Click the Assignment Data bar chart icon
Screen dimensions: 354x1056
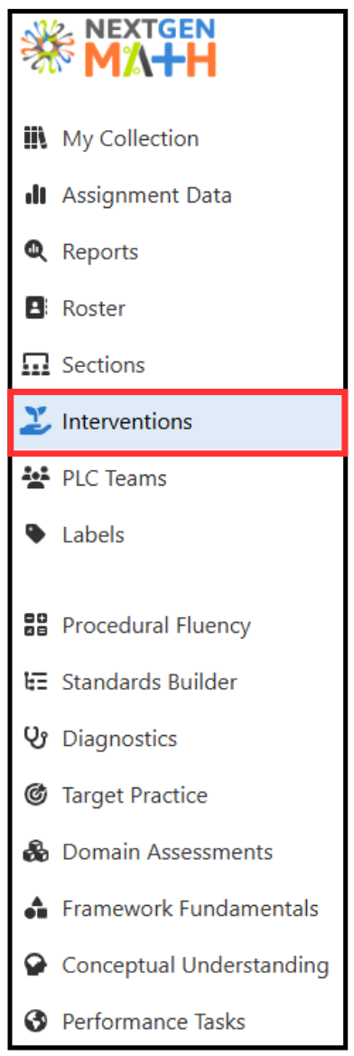coord(35,195)
